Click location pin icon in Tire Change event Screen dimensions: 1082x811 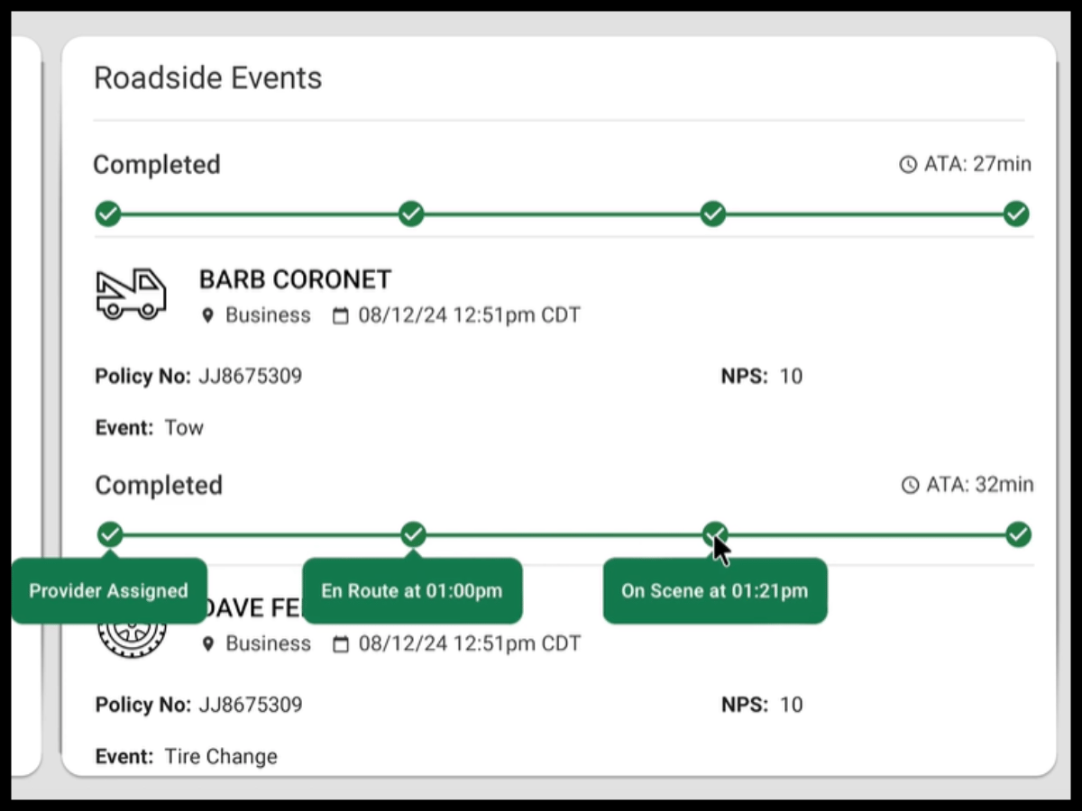coord(208,644)
